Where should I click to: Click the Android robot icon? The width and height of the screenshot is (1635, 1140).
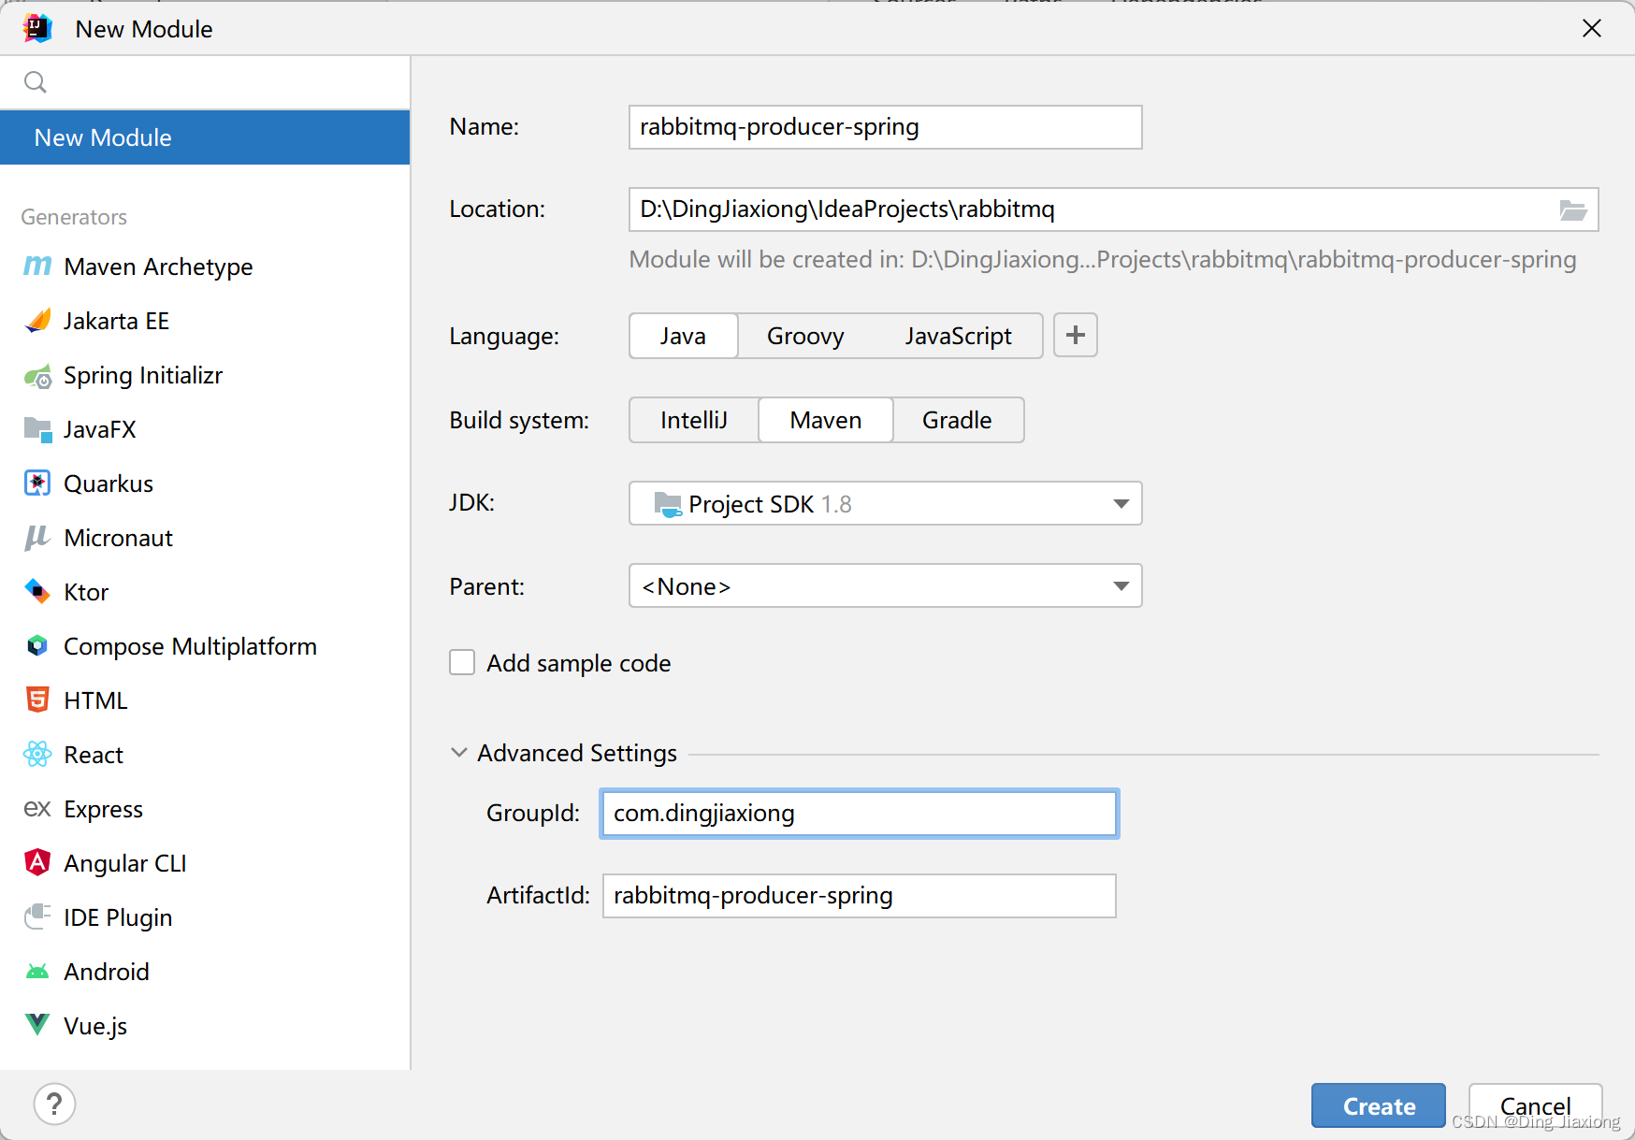[37, 972]
